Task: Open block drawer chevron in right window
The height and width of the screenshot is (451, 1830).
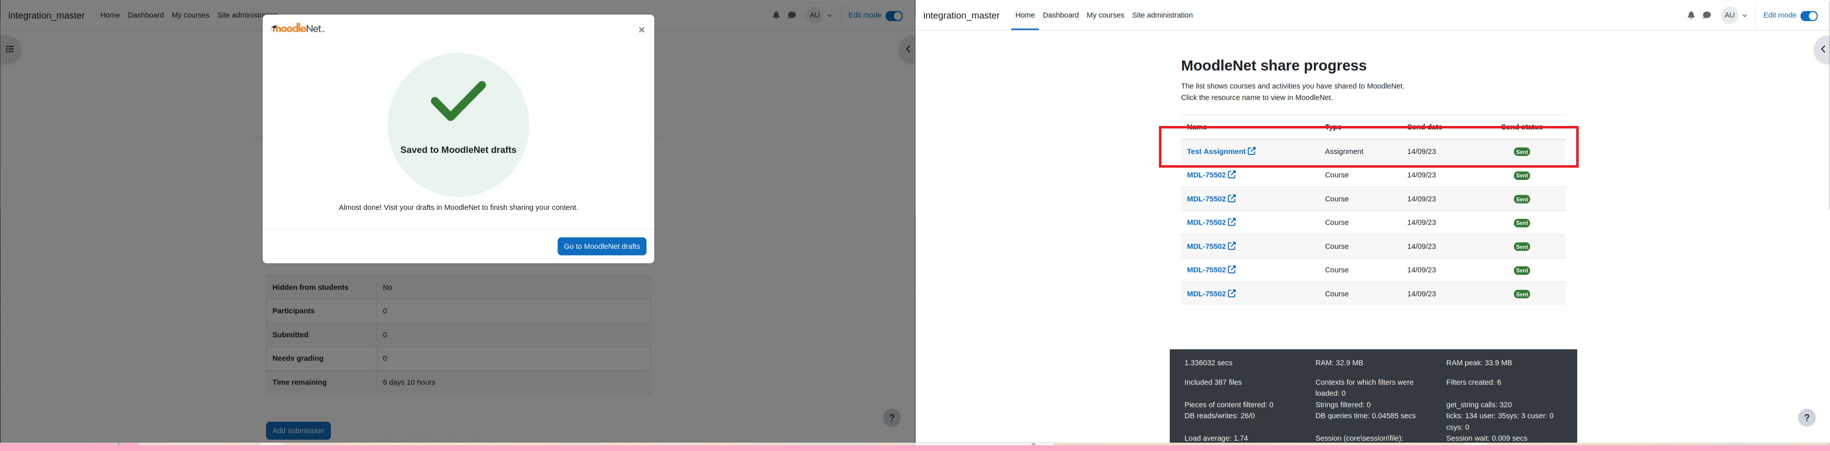Action: click(x=1822, y=50)
